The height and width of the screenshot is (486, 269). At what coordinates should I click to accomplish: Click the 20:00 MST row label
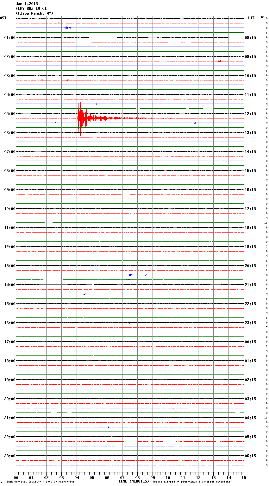click(x=9, y=399)
